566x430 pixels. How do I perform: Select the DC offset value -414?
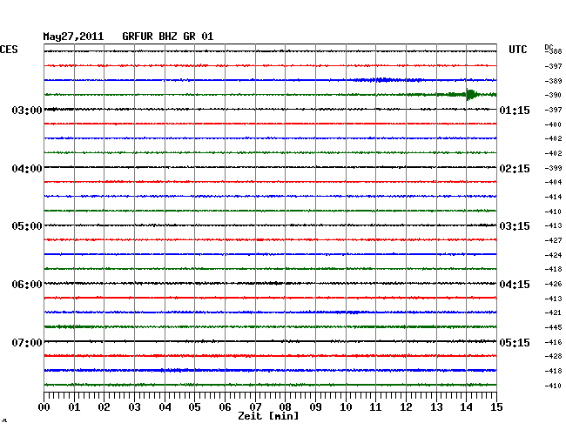pos(553,197)
